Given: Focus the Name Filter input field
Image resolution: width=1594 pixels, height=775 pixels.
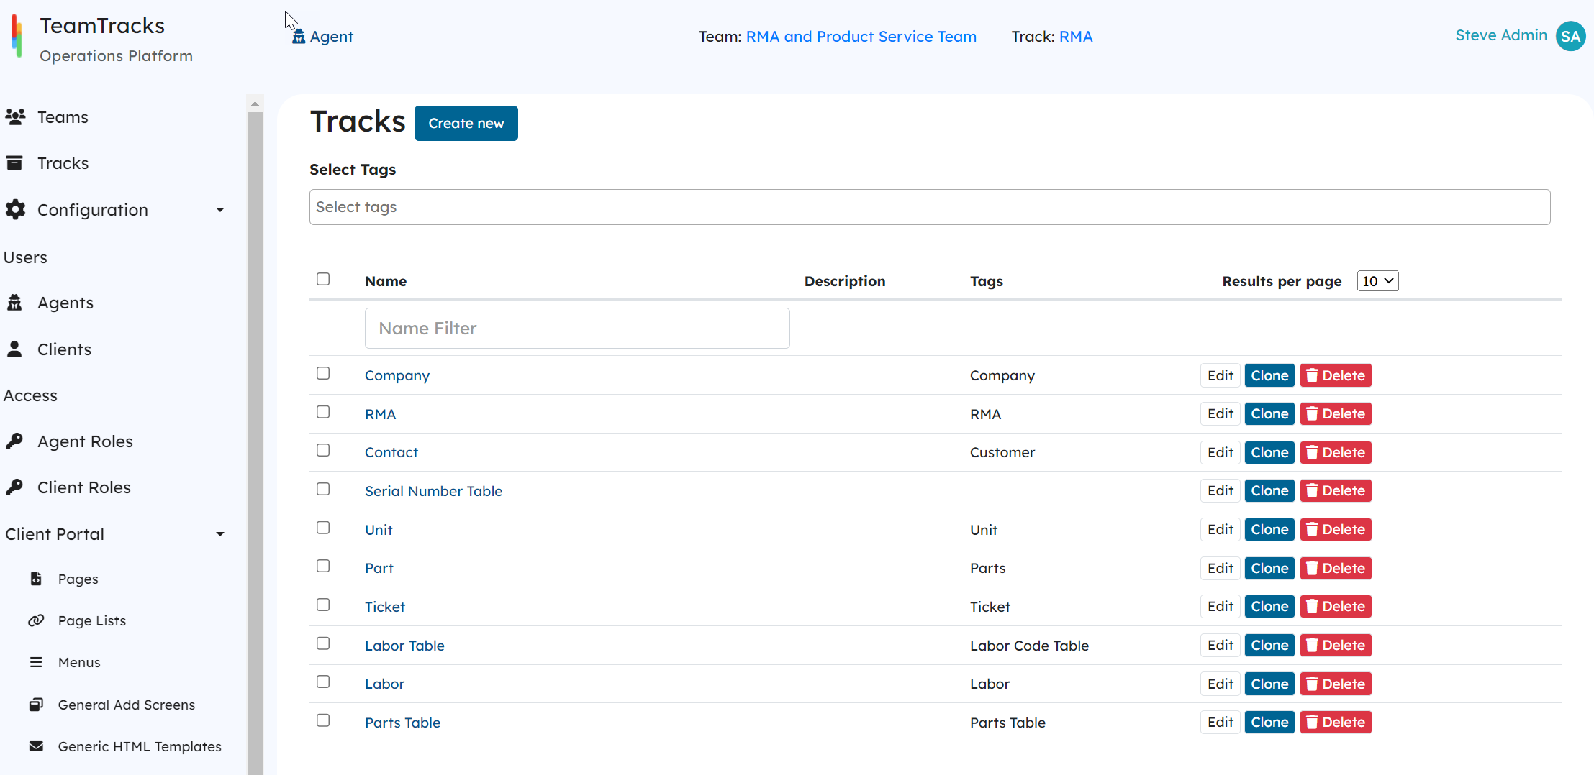Looking at the screenshot, I should pyautogui.click(x=577, y=329).
